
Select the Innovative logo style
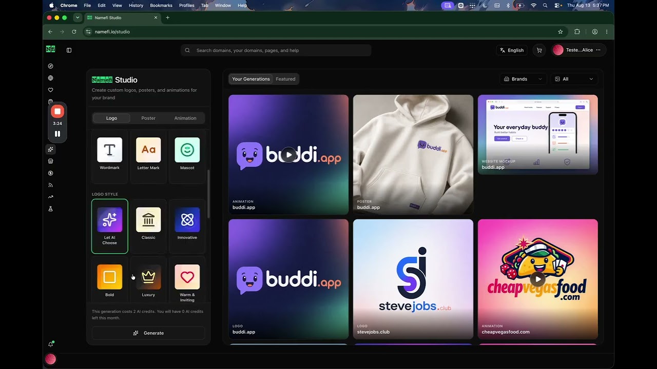(187, 226)
